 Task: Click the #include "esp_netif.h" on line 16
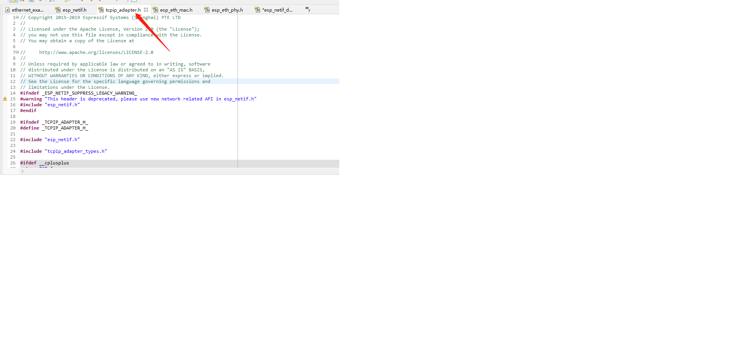coord(50,105)
